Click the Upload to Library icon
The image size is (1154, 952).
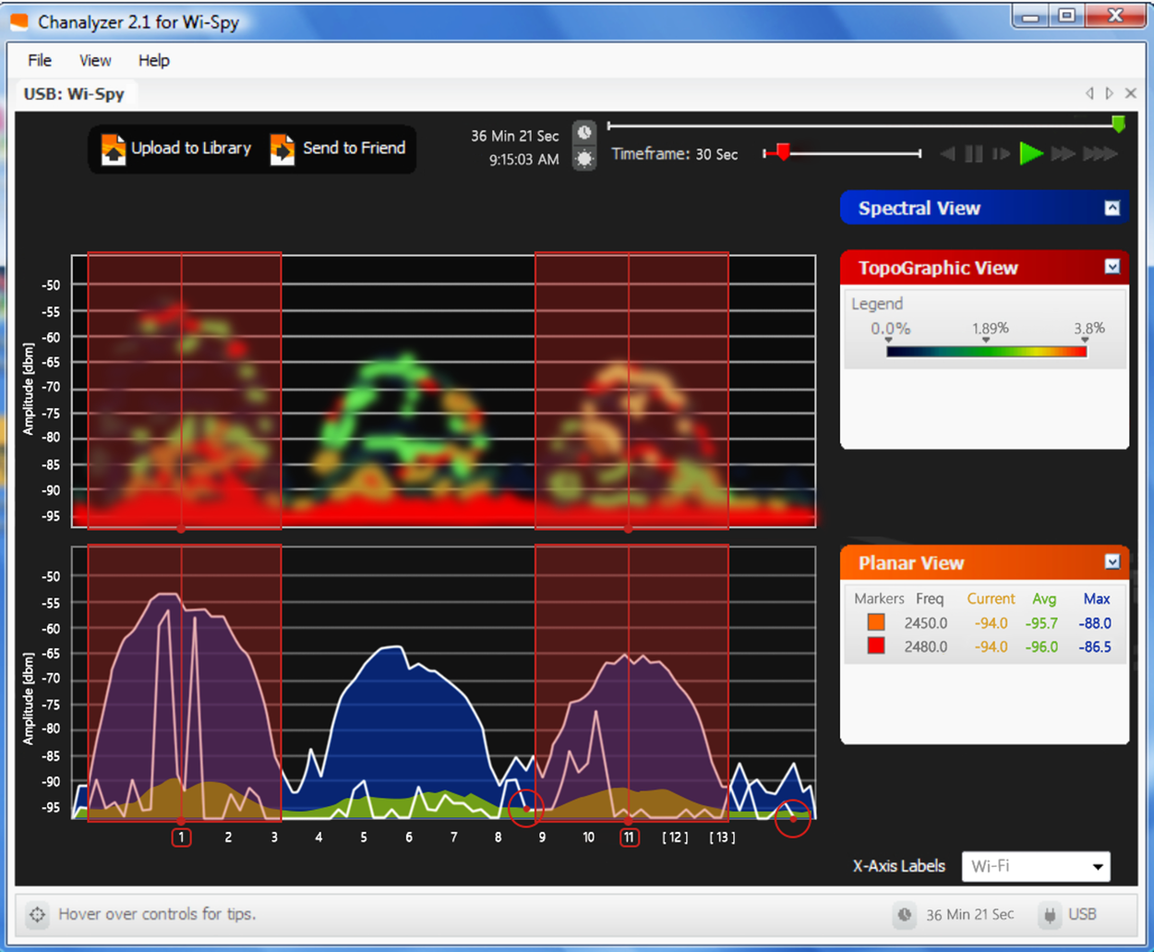114,148
